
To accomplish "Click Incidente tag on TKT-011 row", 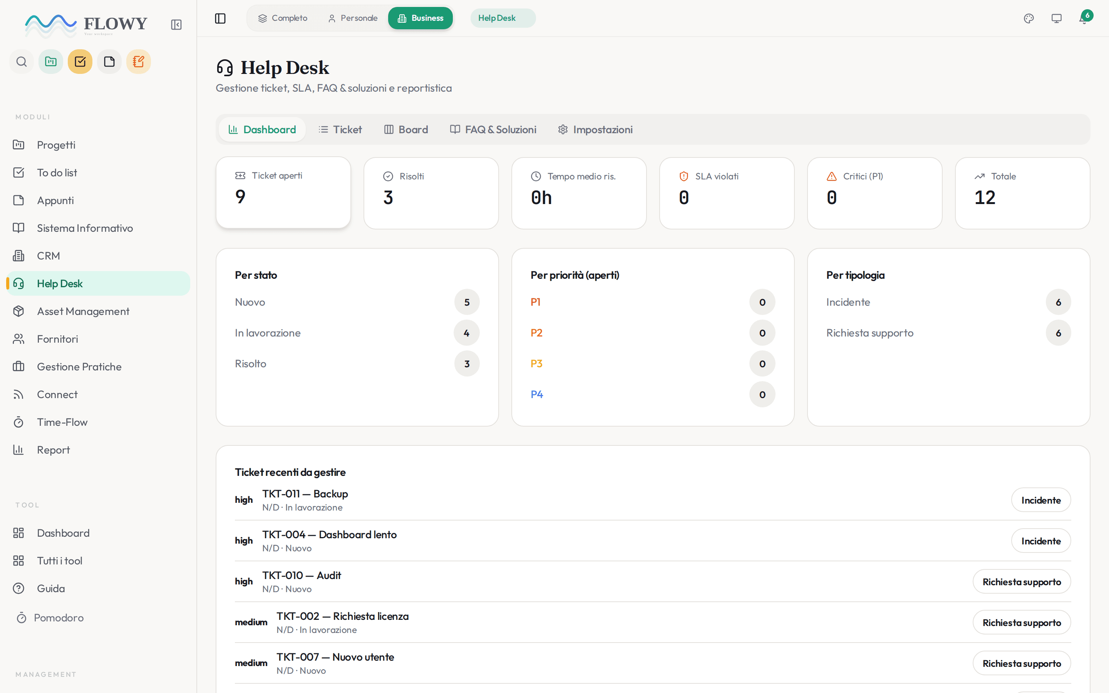I will [x=1041, y=500].
